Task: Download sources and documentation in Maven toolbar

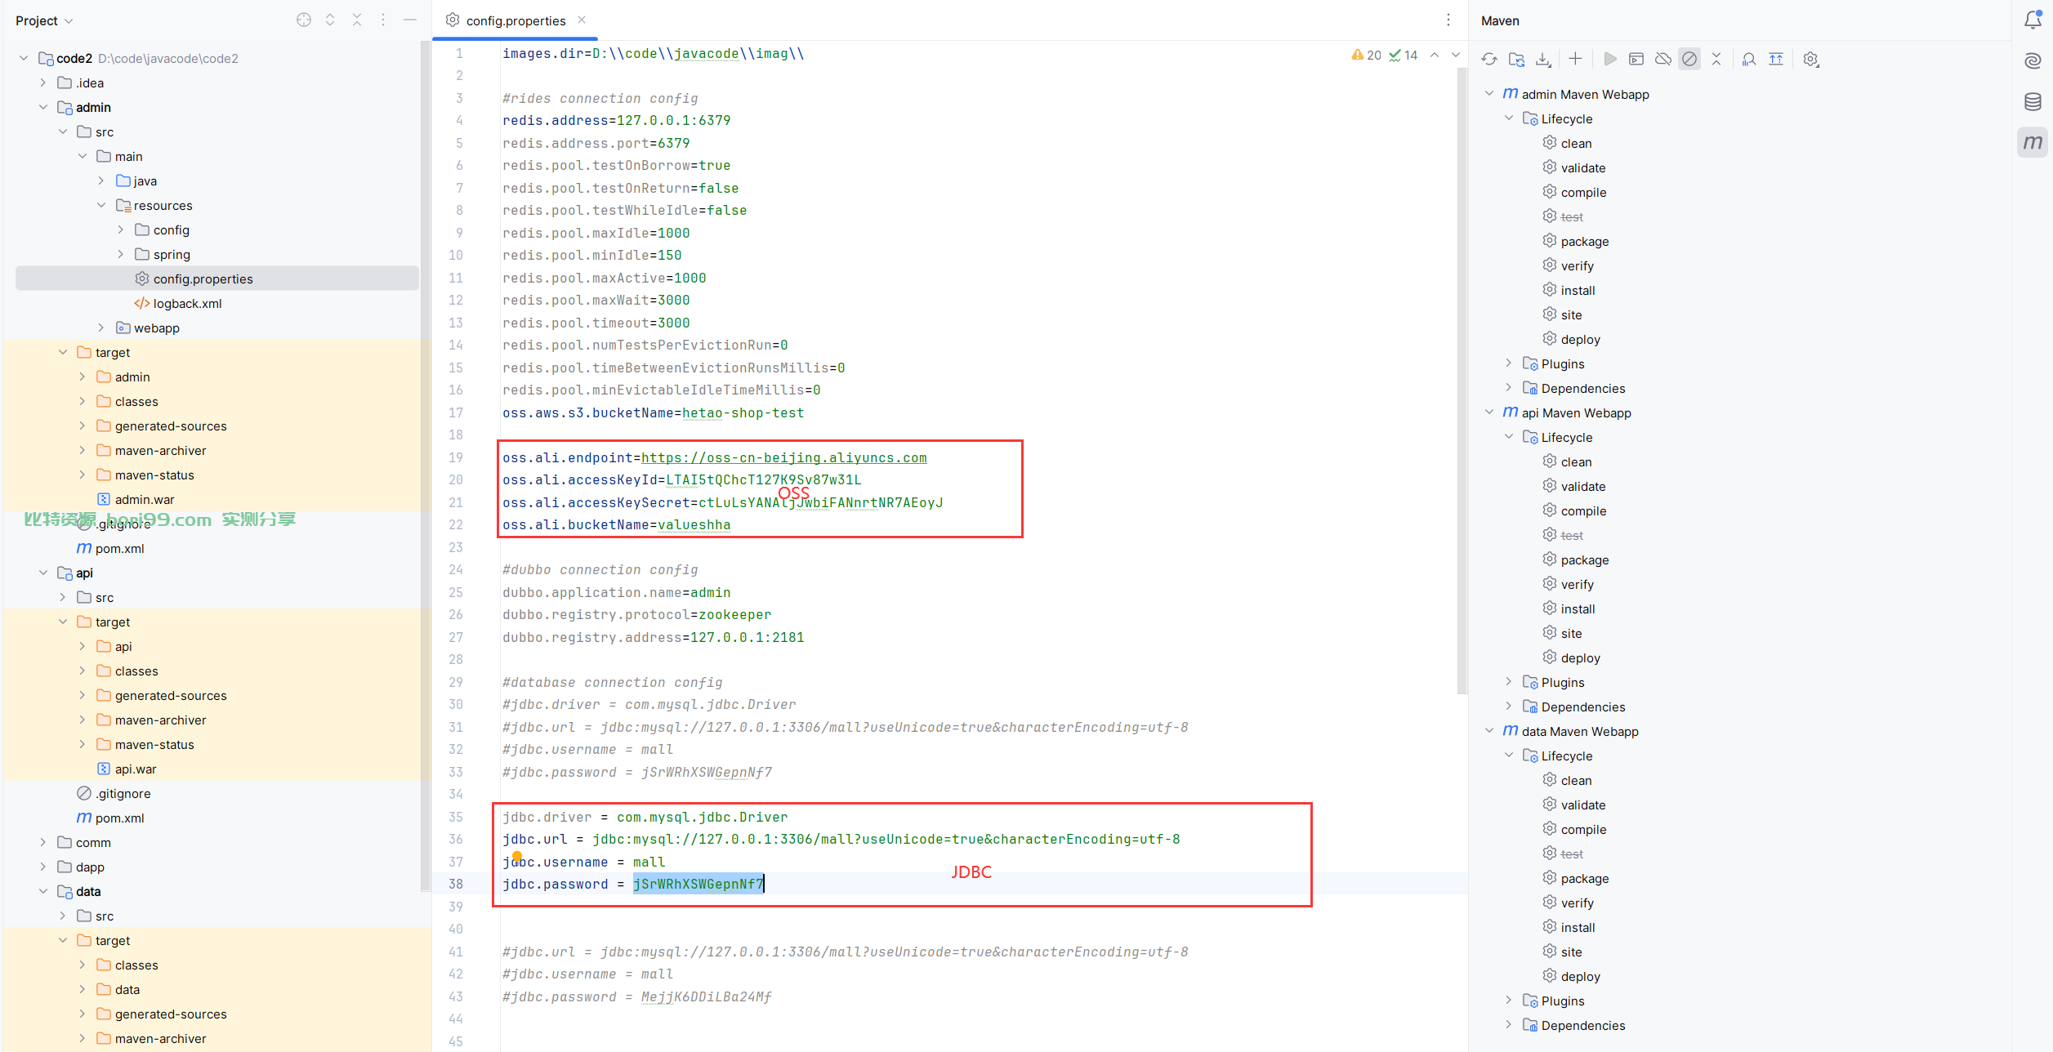Action: point(1543,59)
